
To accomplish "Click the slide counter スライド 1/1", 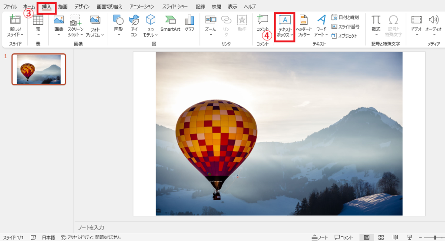I will pyautogui.click(x=13, y=238).
